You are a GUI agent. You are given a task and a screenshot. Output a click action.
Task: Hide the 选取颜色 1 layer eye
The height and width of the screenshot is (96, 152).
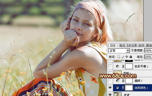pyautogui.click(x=110, y=88)
